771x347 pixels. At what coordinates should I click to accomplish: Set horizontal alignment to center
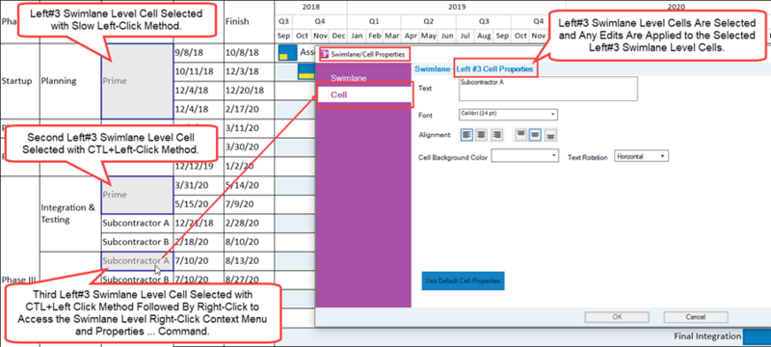[481, 135]
